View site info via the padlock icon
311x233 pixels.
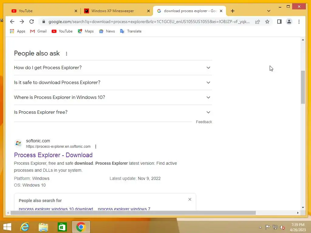pyautogui.click(x=44, y=22)
